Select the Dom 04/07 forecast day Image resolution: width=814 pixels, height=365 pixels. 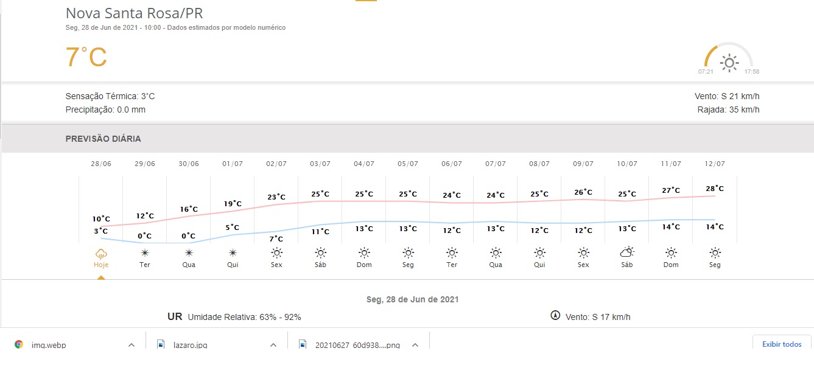point(364,265)
